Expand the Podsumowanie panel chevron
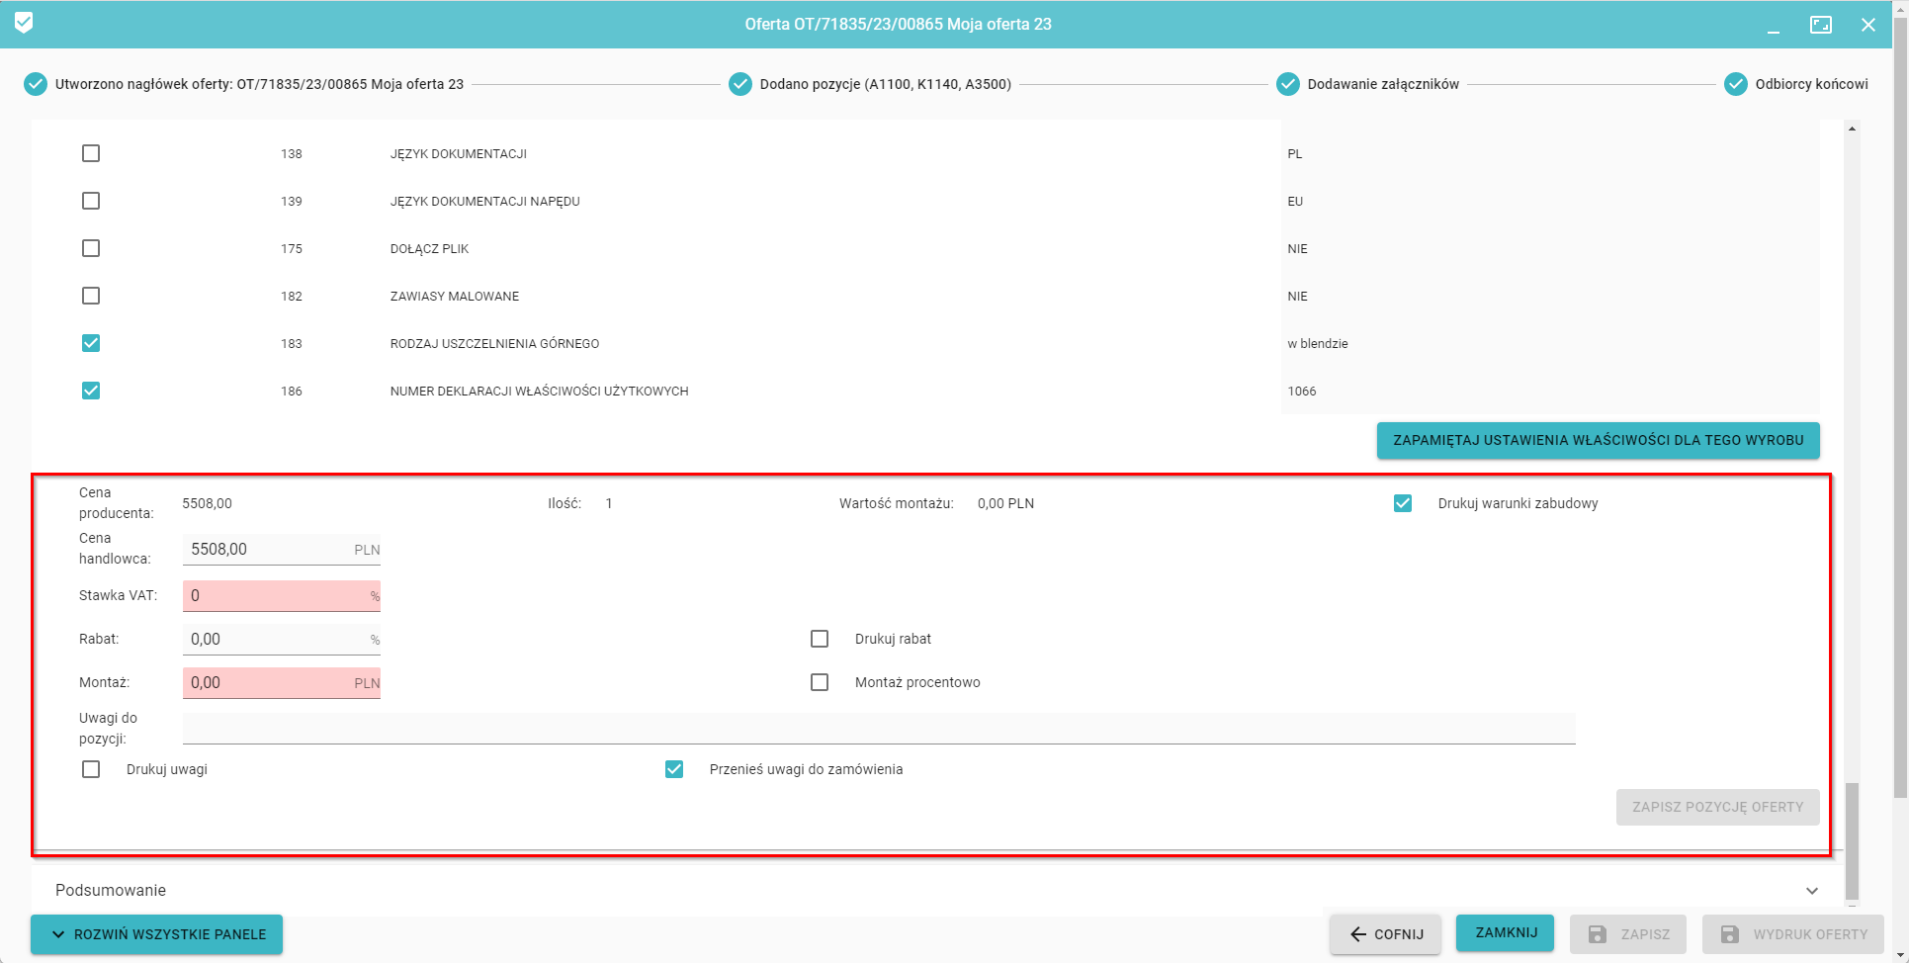This screenshot has height=963, width=1909. point(1811,891)
